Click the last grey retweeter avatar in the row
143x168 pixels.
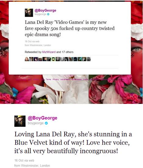tap(89, 59)
